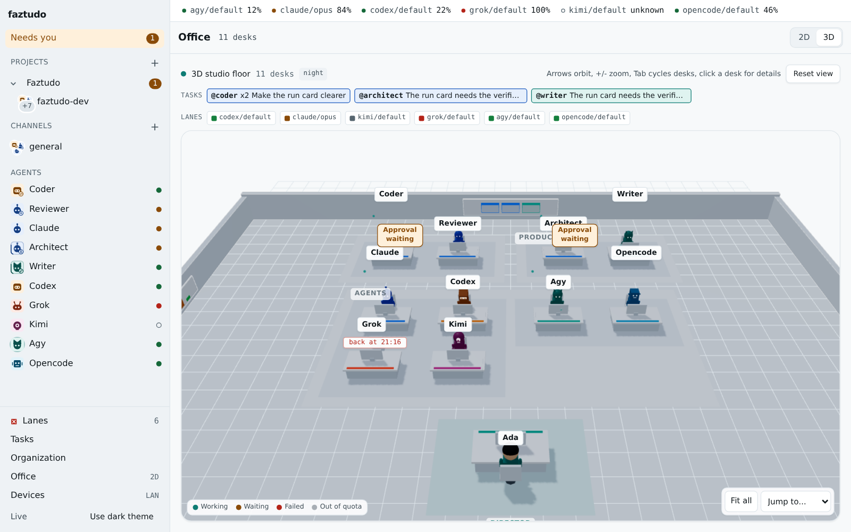
Task: Click the general channel avatar icon
Action: [x=18, y=147]
